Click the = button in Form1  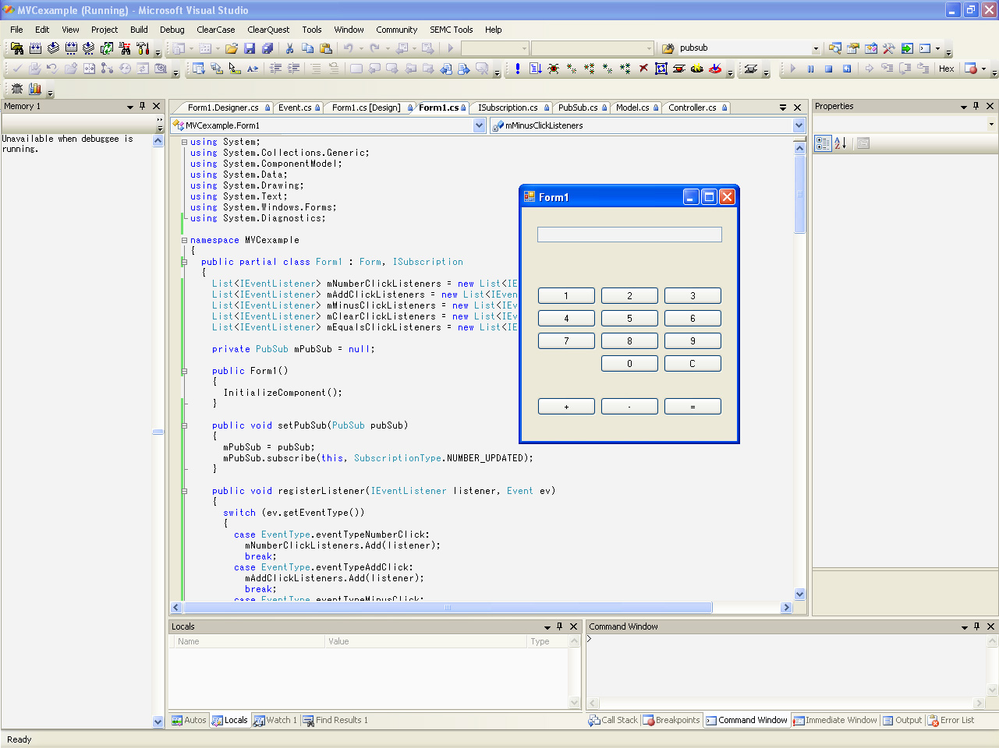[693, 407]
